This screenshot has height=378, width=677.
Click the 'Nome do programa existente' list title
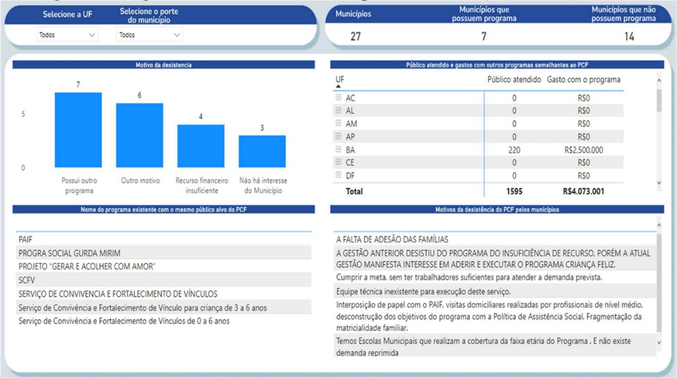164,210
